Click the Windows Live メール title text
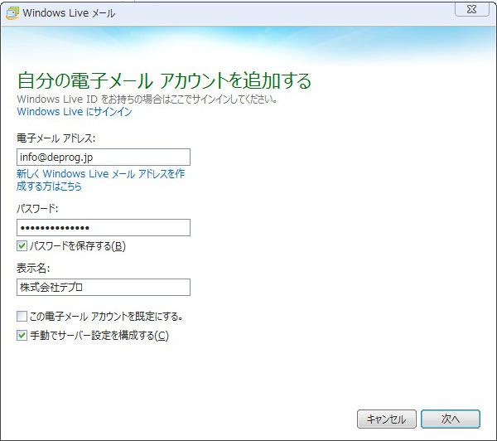 69,13
